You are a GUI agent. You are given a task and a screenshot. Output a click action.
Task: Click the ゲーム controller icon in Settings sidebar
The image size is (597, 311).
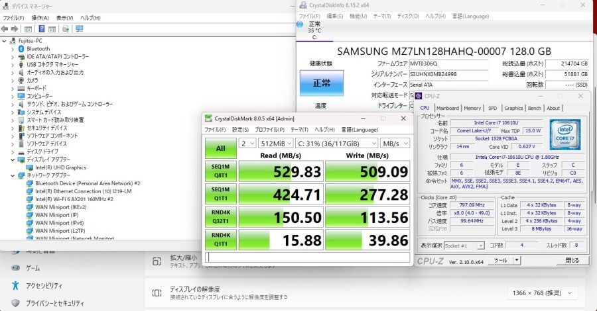click(x=15, y=268)
